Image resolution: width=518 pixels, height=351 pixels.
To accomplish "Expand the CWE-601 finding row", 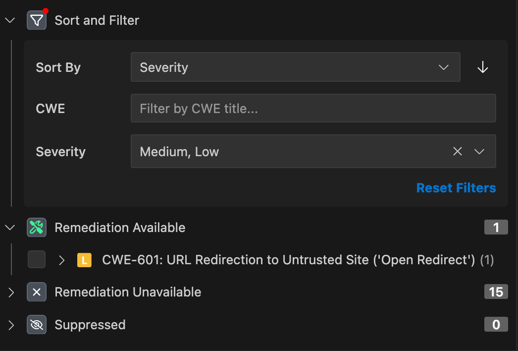I will [61, 260].
